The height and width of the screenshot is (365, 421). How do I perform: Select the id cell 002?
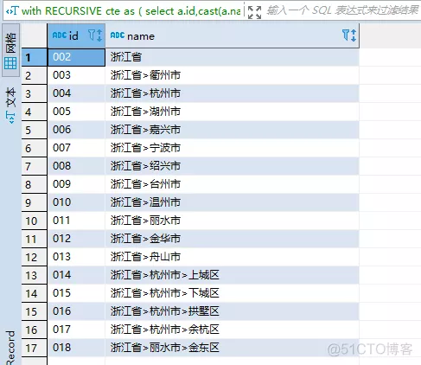[x=76, y=57]
